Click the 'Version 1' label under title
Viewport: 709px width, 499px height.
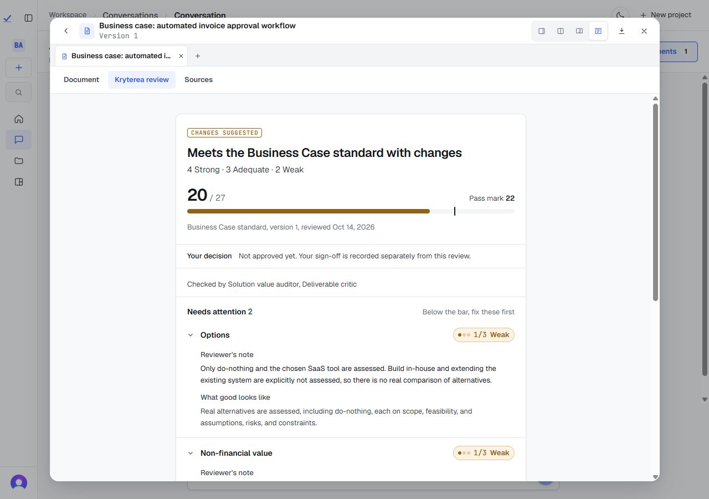pyautogui.click(x=119, y=36)
